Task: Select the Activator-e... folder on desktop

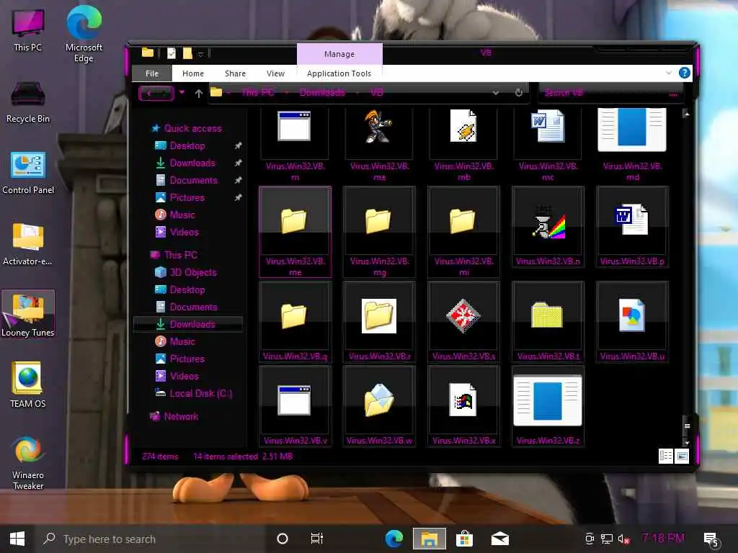Action: click(28, 244)
